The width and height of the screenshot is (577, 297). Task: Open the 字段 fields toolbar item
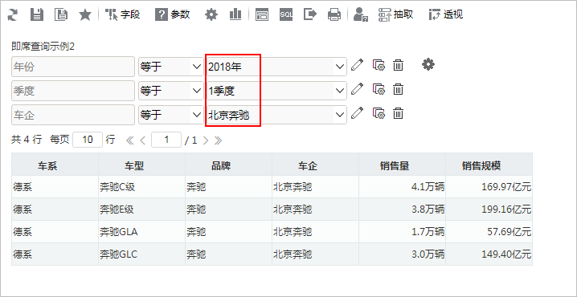pos(122,14)
